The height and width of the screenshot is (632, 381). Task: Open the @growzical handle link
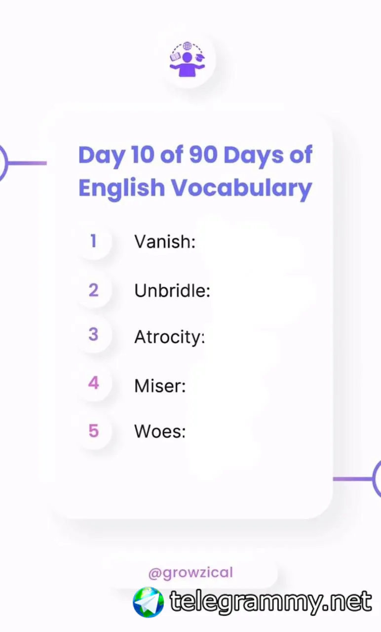(190, 573)
